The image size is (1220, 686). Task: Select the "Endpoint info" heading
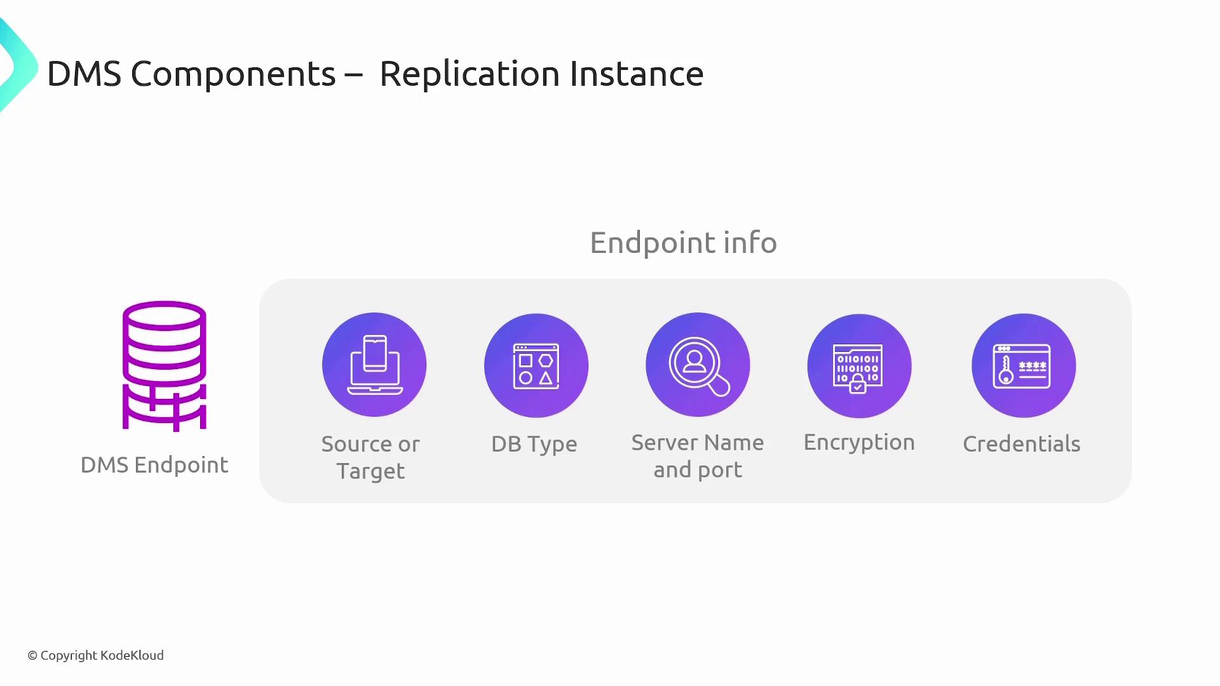pyautogui.click(x=683, y=243)
